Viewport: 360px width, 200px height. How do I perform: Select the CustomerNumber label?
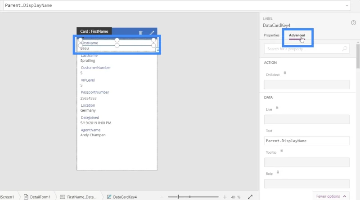[x=96, y=68]
